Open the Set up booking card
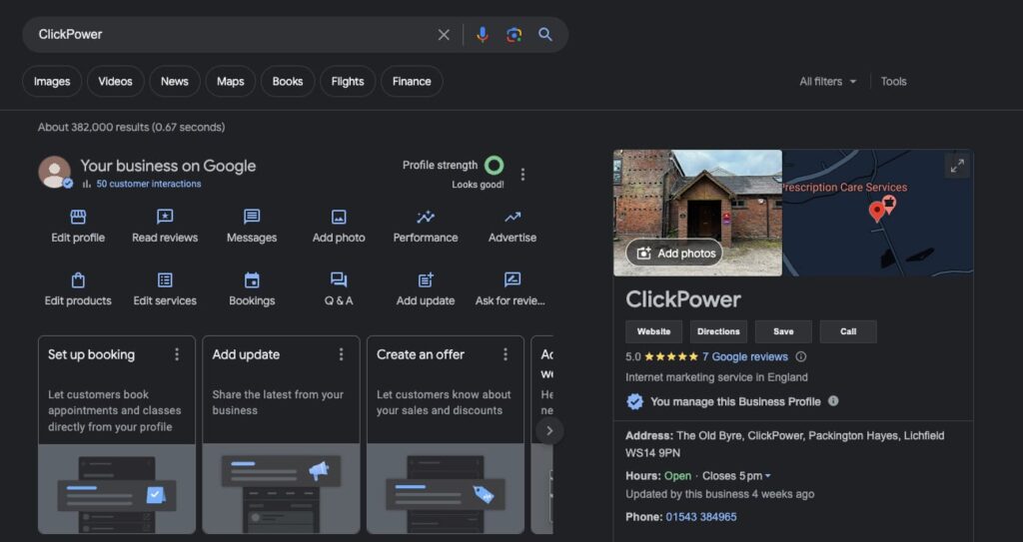Screen dimensions: 1023x542 point(117,435)
